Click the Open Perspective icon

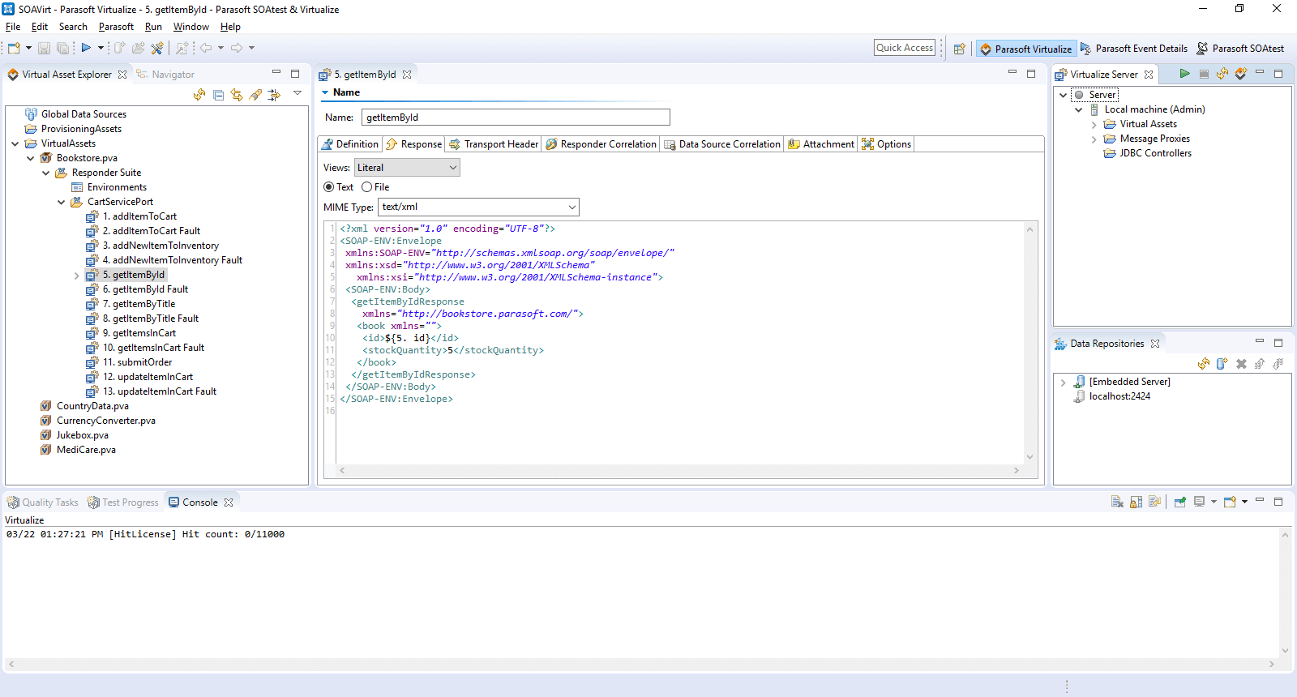960,49
